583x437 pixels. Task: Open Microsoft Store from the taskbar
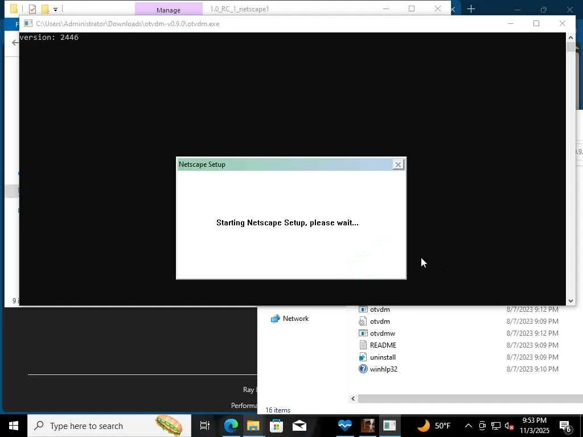click(276, 426)
